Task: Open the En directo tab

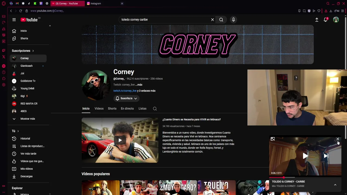Action: pyautogui.click(x=127, y=109)
